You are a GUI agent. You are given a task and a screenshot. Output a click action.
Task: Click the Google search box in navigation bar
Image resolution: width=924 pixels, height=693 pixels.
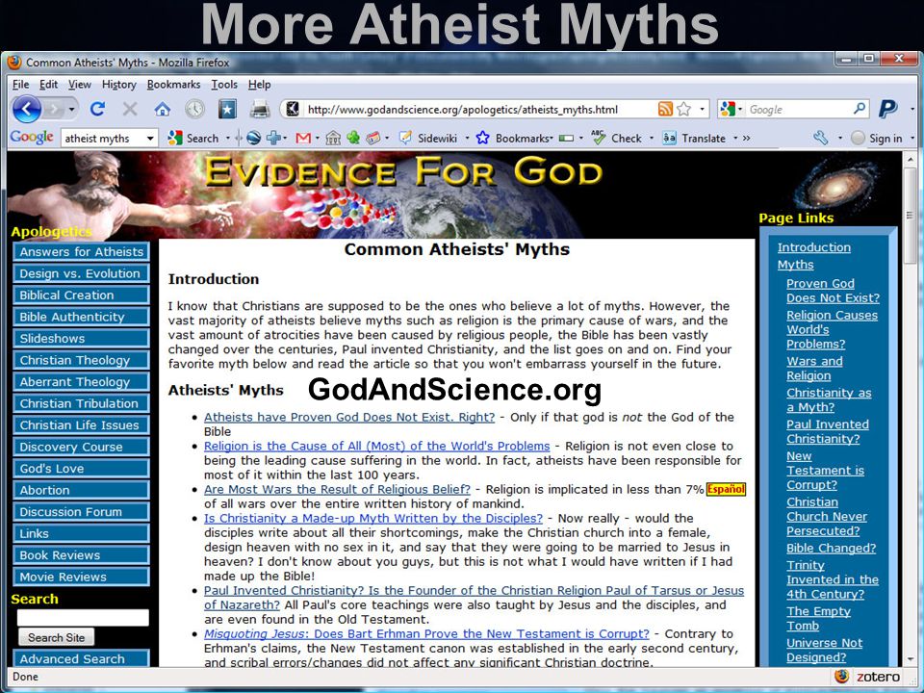point(799,109)
